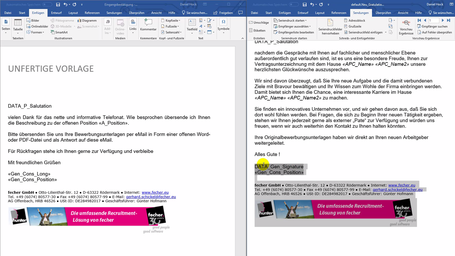Viewport: 455px width, 256px height.
Task: Open the quick access customize arrow in the left window
Action: coord(82,5)
